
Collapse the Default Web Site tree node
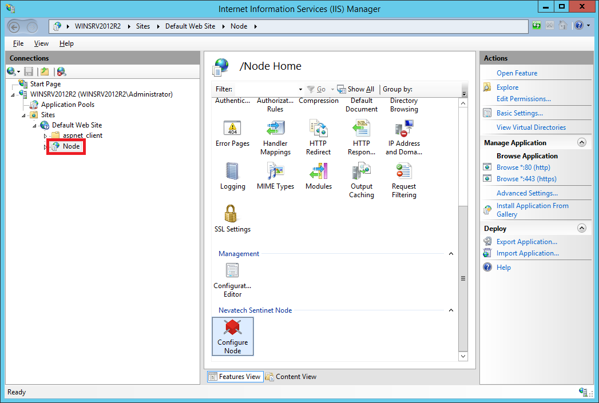(35, 125)
